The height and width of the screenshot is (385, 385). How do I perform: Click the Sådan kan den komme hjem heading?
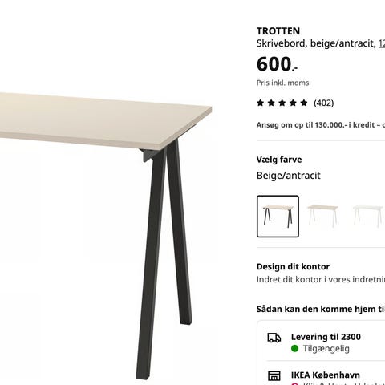pyautogui.click(x=321, y=309)
